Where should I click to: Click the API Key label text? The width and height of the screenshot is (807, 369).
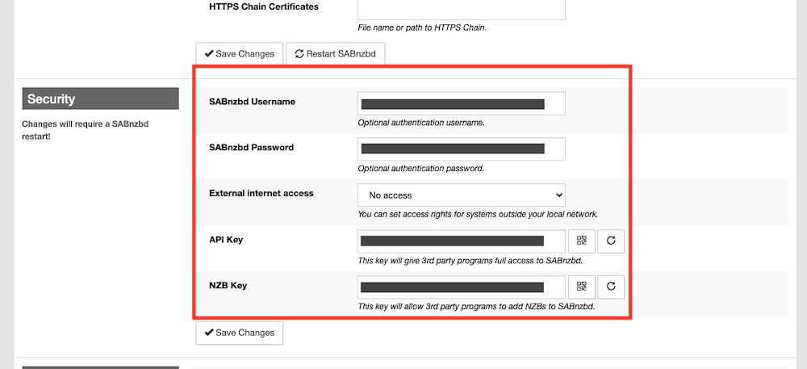[x=228, y=239]
